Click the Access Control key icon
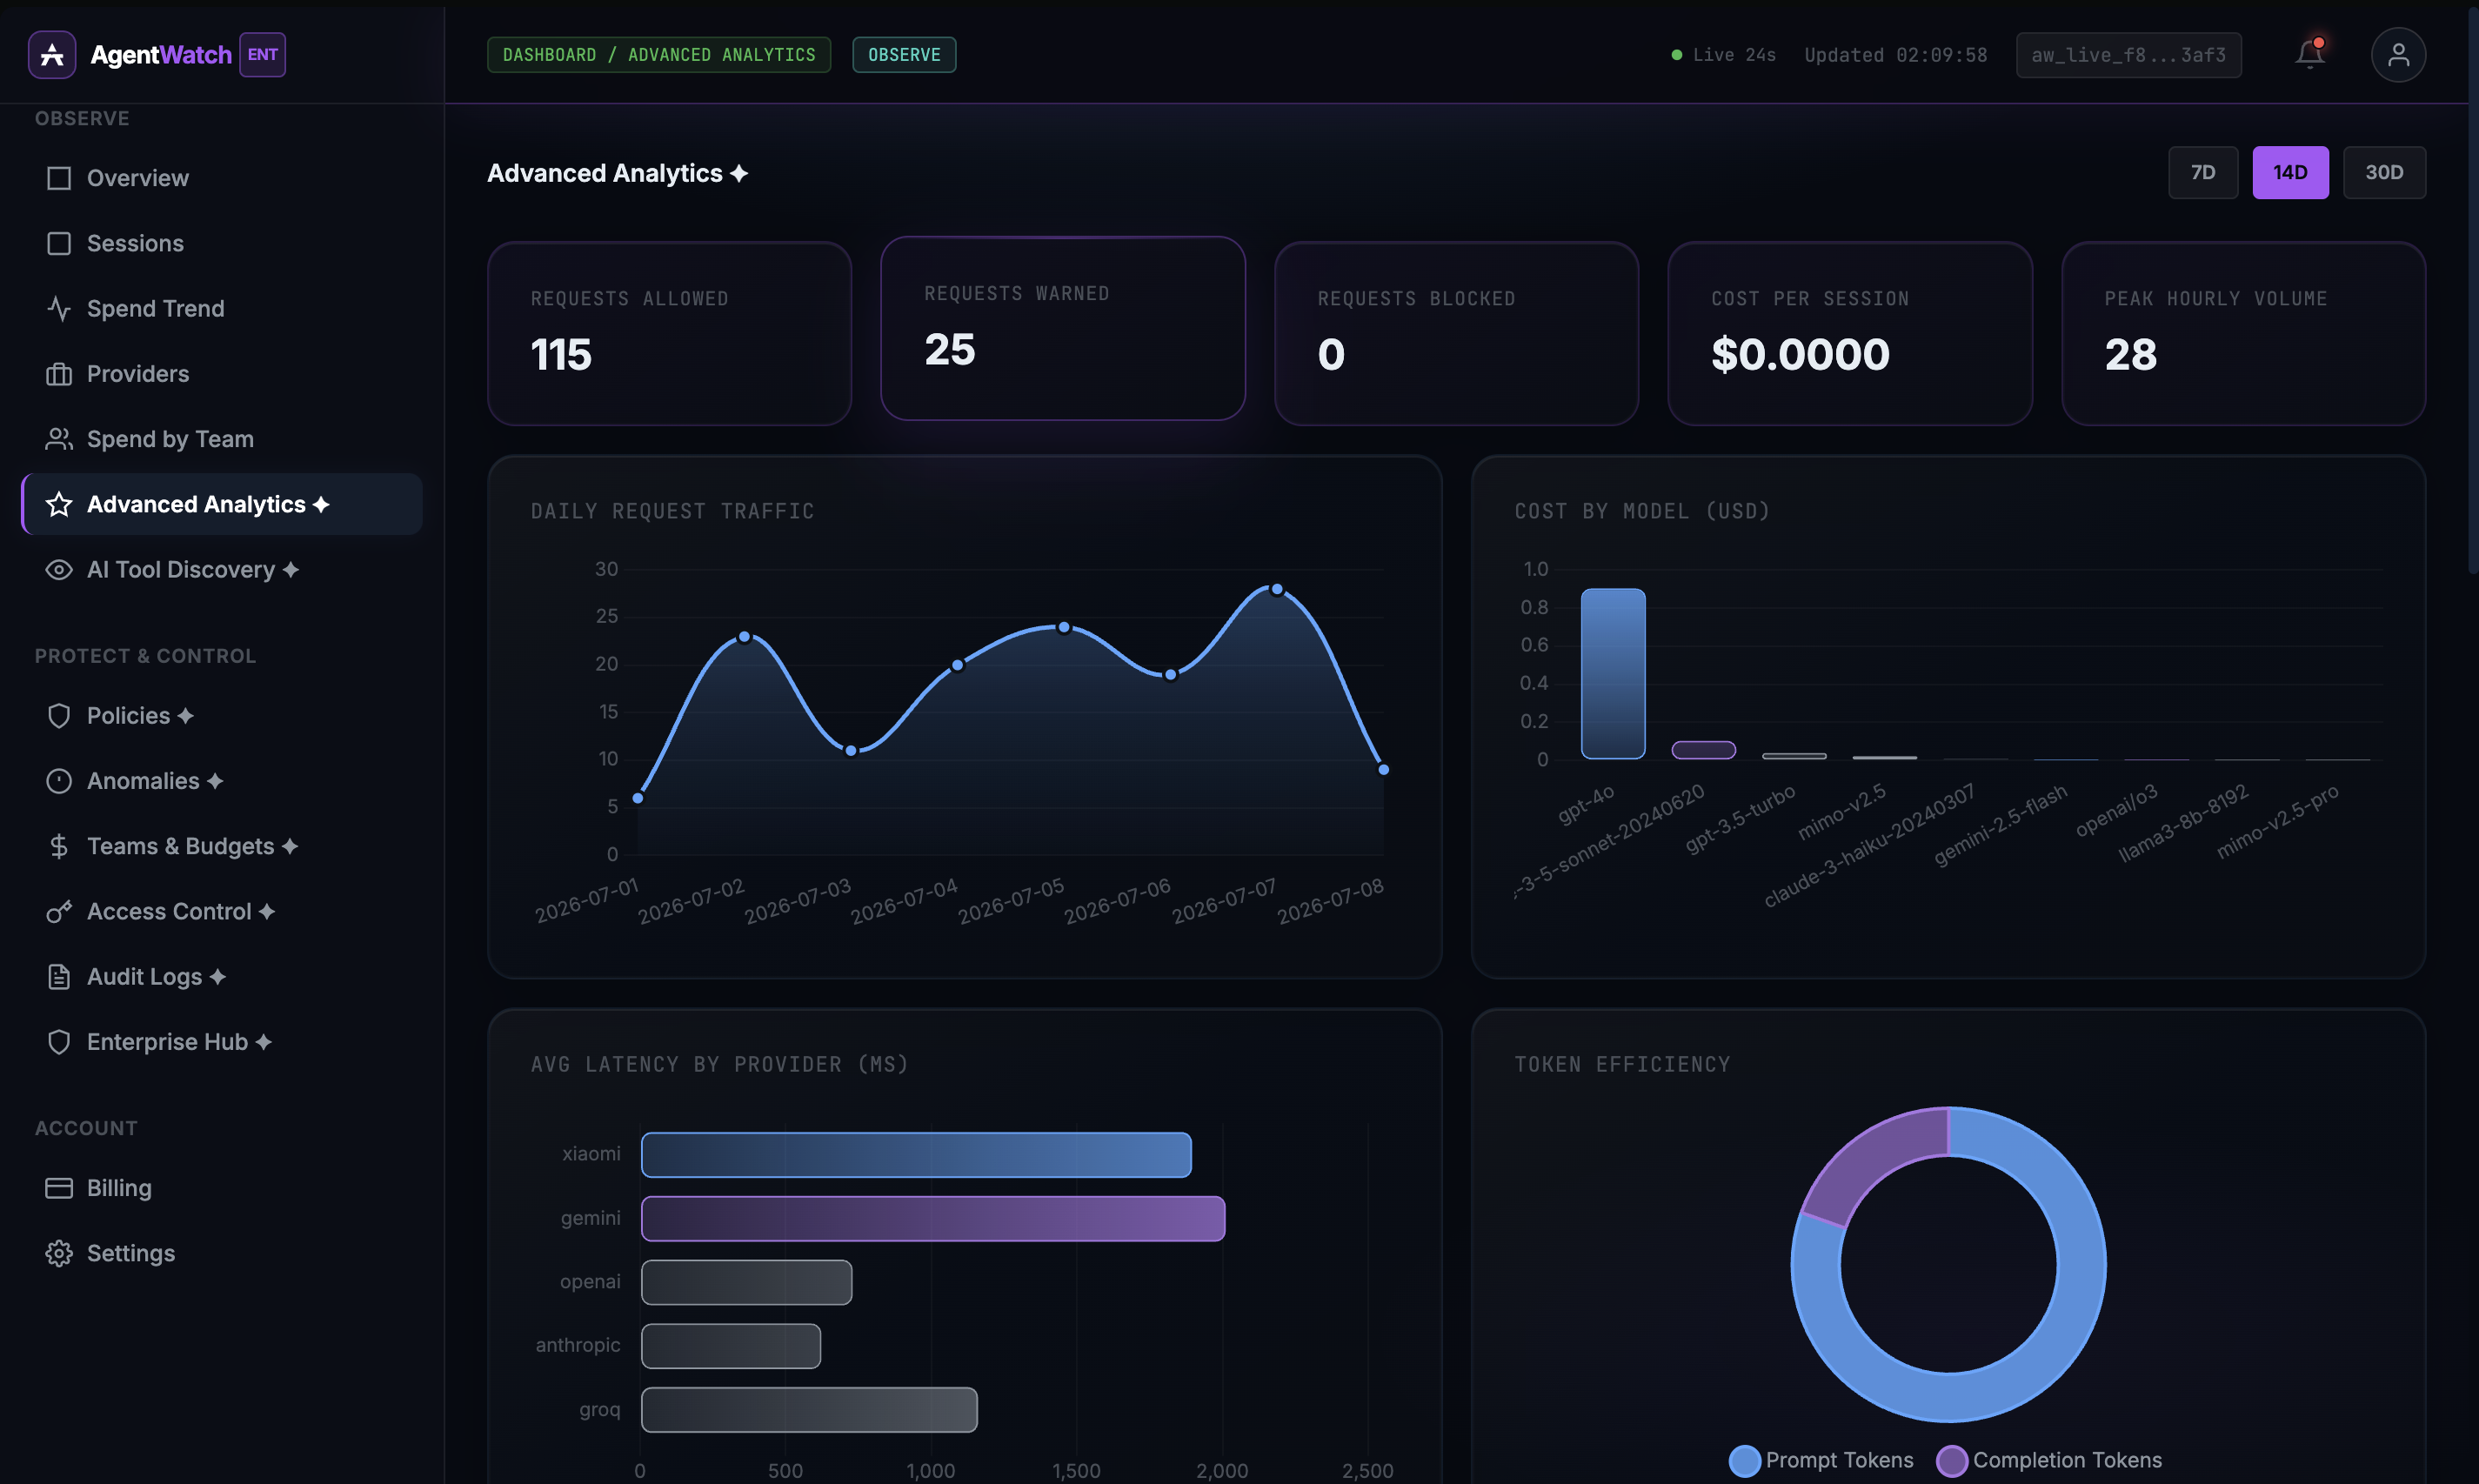The height and width of the screenshot is (1484, 2479). [x=59, y=911]
